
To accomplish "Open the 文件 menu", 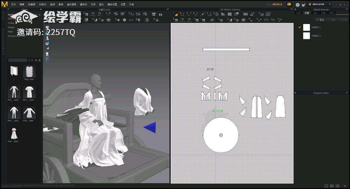I will coord(13,4).
